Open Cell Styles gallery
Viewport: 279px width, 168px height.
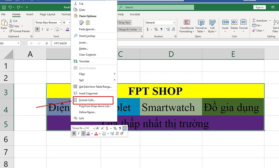click(x=212, y=26)
